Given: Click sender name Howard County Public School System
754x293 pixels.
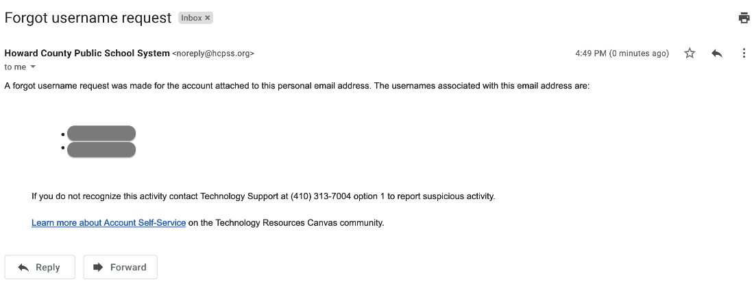Looking at the screenshot, I should tap(87, 54).
